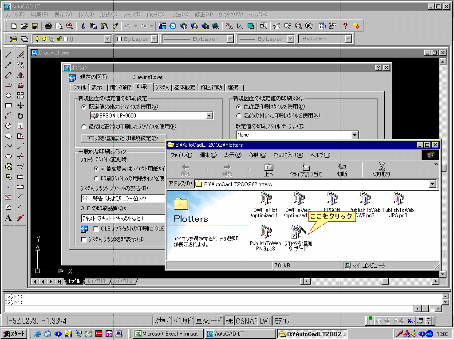Select the Text tool A icon
This screenshot has width=454, height=340.
tap(8, 218)
